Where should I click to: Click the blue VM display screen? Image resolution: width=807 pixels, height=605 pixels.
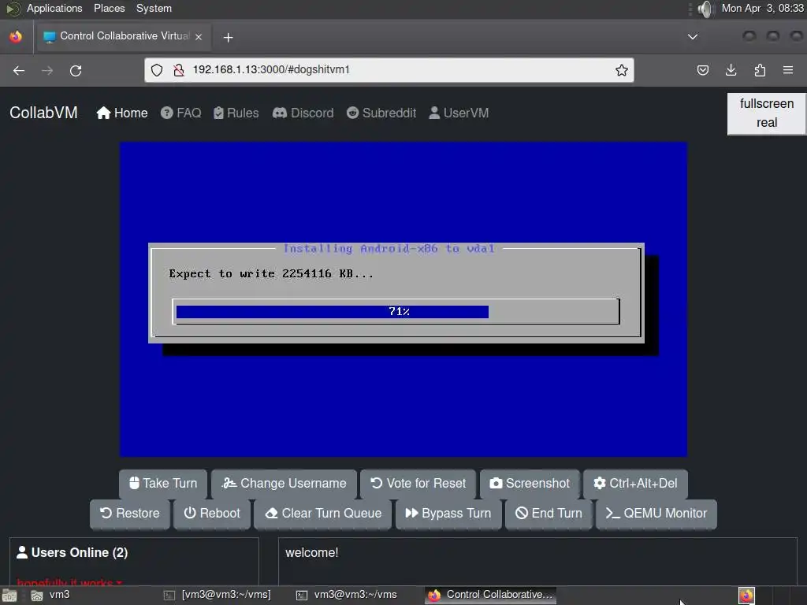tap(403, 299)
